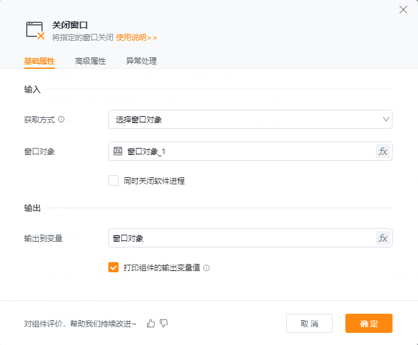Click the info icon beside 打印组件的输出变量值
The height and width of the screenshot is (345, 418).
pos(206,268)
